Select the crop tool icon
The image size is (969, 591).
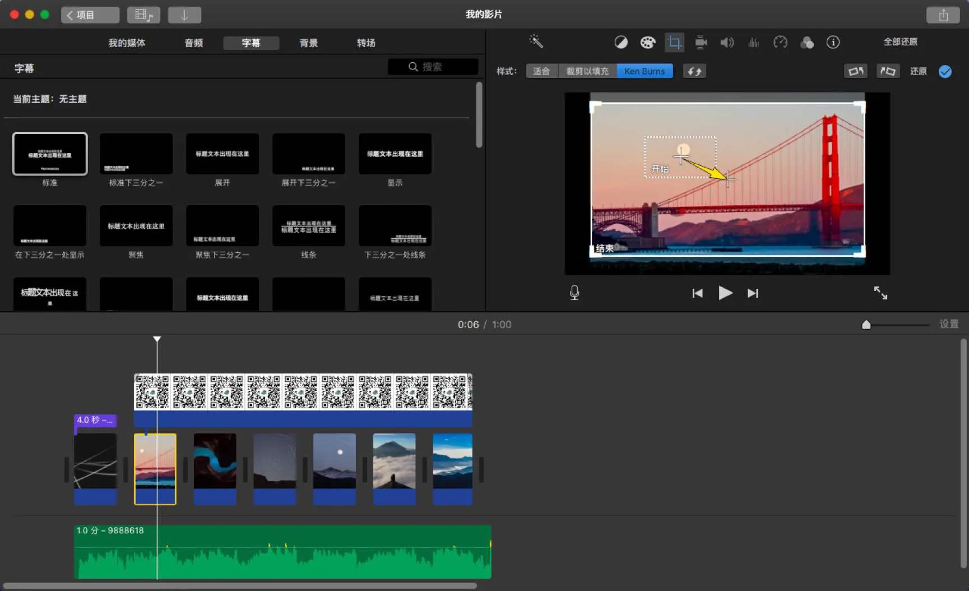tap(674, 43)
